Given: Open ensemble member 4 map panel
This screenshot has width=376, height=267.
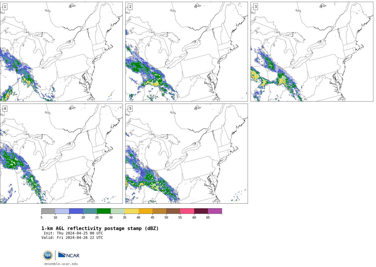Looking at the screenshot, I should 61,153.
